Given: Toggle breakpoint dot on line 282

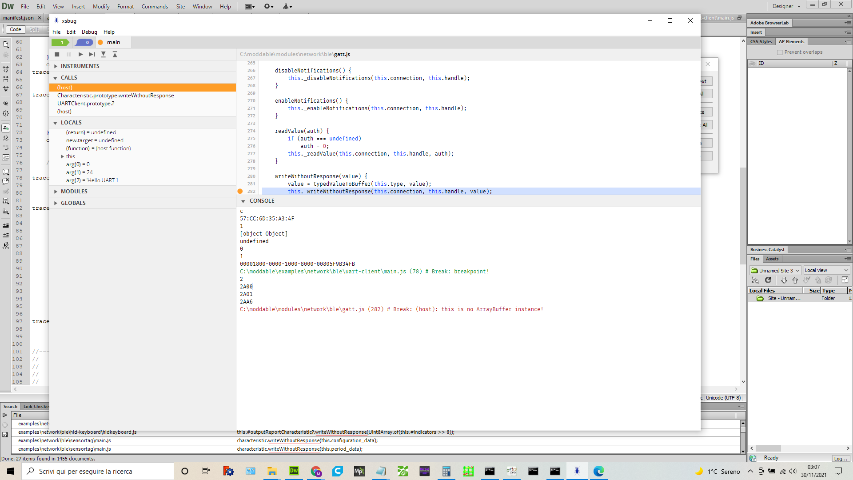Looking at the screenshot, I should (240, 192).
